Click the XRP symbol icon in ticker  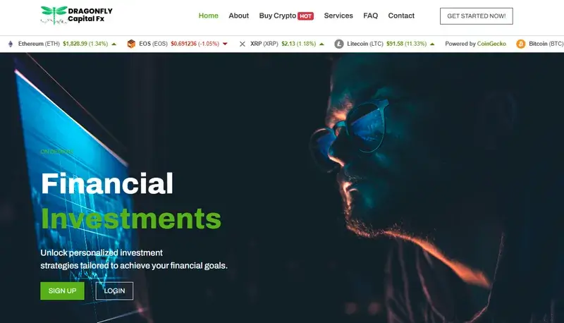point(243,44)
